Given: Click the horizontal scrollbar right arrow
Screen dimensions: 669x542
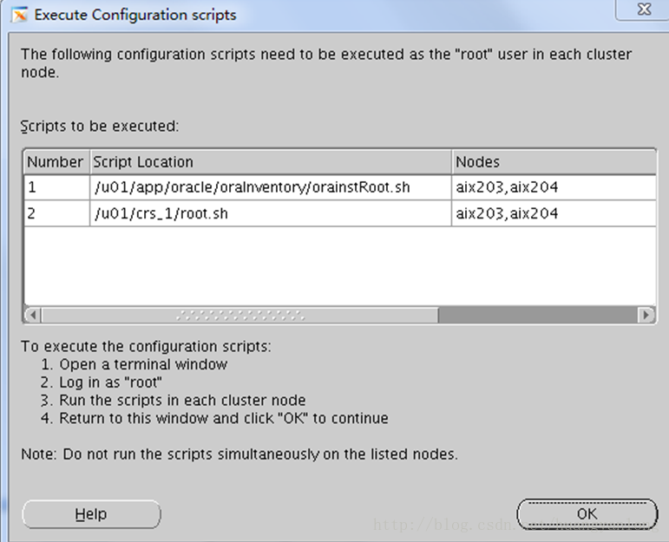Looking at the screenshot, I should [646, 315].
